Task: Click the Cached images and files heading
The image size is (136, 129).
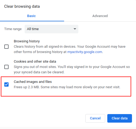Action: [x=33, y=82]
